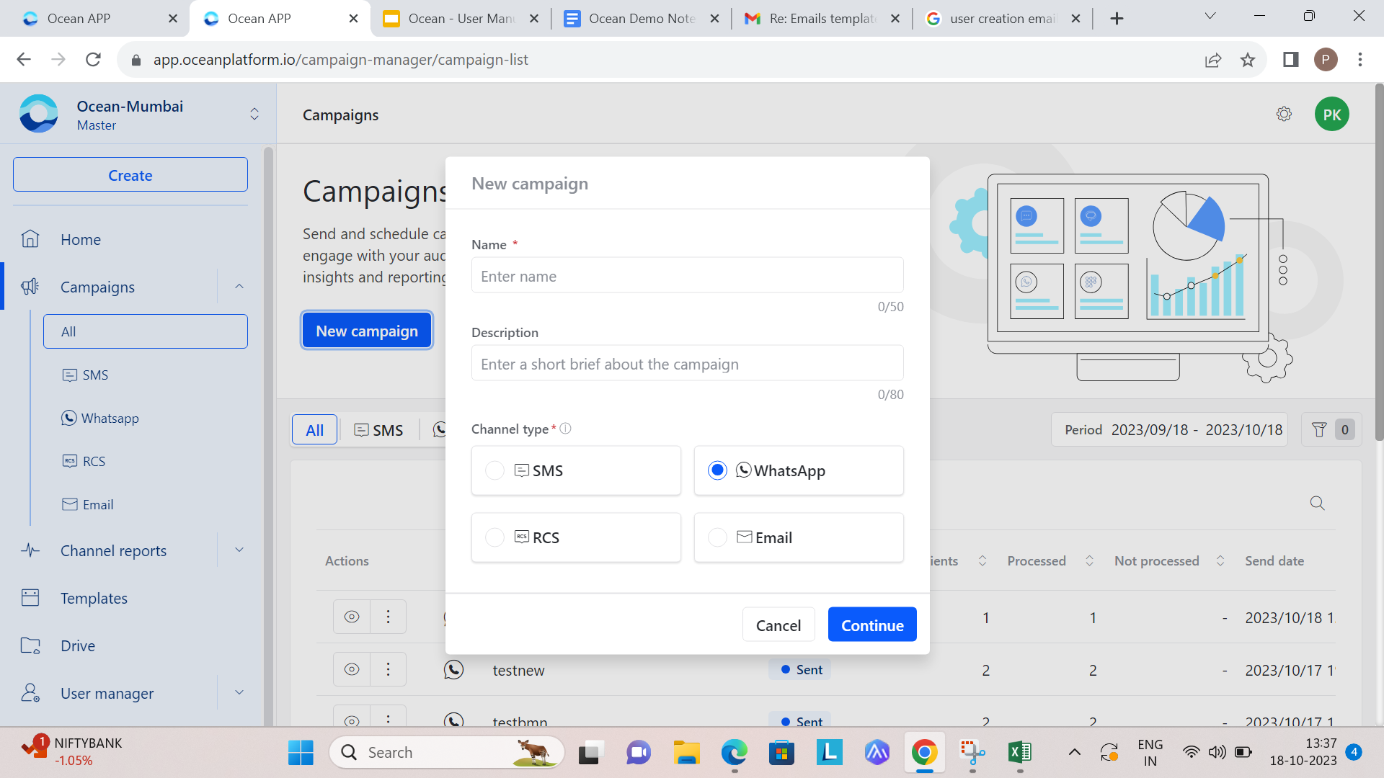This screenshot has width=1384, height=778.
Task: Open File Explorer from the taskbar
Action: click(x=686, y=753)
